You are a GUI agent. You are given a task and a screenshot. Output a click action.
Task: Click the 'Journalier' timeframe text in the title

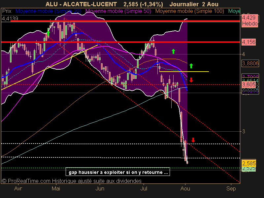click(184, 4)
